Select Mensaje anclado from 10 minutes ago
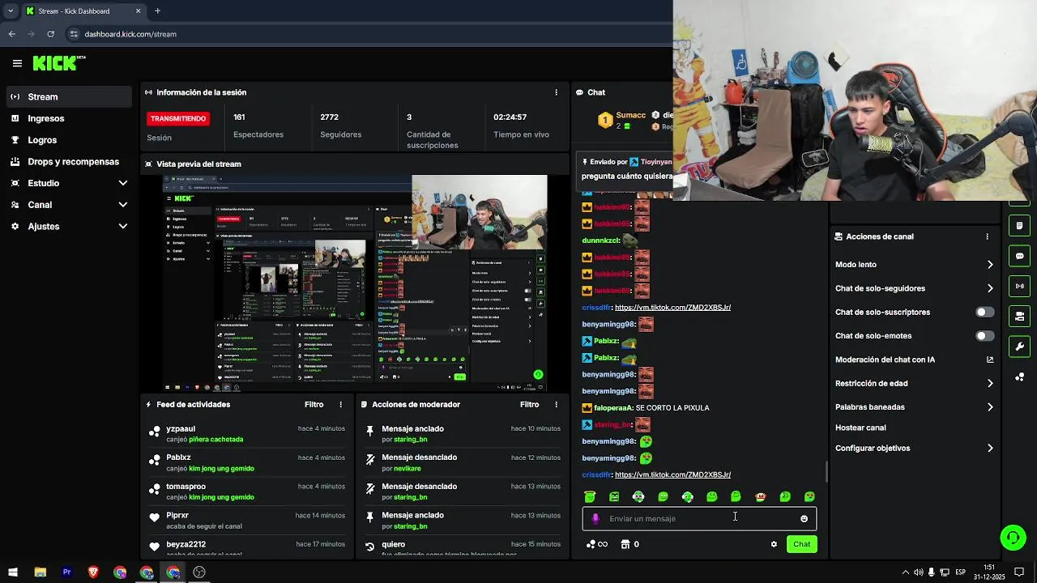 click(x=462, y=434)
